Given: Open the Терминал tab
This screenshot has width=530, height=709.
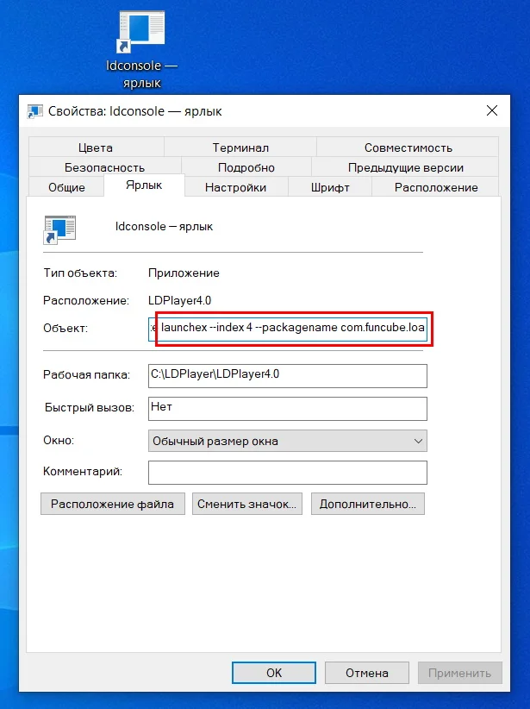Looking at the screenshot, I should [x=240, y=147].
